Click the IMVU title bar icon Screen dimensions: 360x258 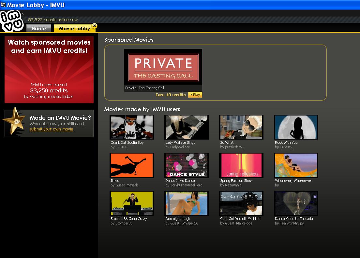click(3, 4)
